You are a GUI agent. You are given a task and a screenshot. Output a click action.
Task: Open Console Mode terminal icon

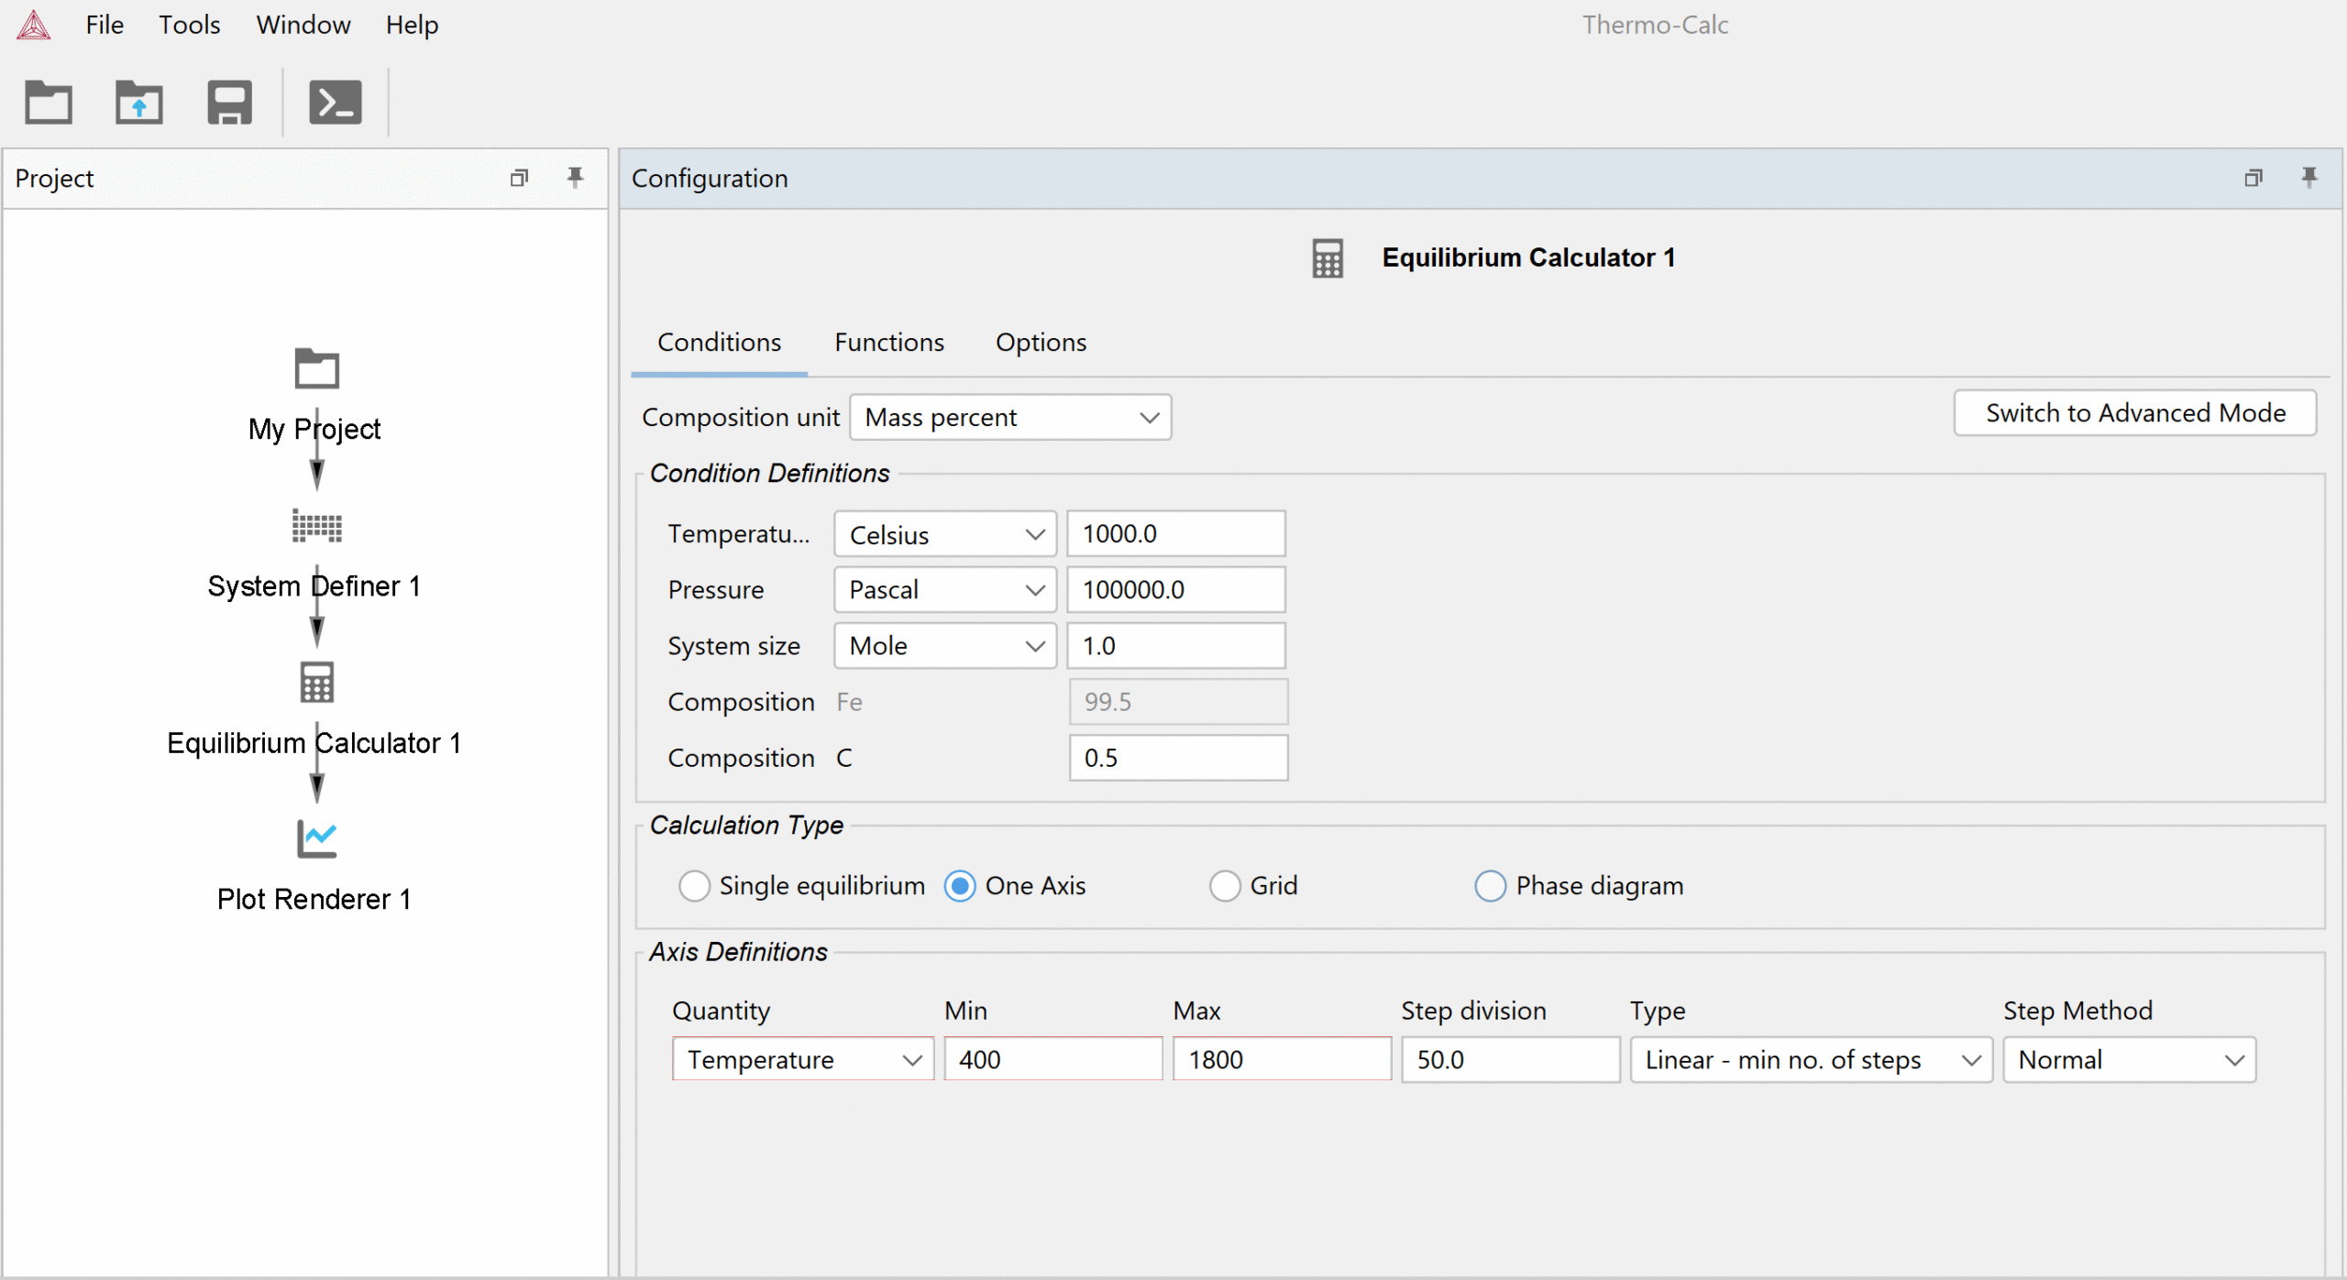336,102
